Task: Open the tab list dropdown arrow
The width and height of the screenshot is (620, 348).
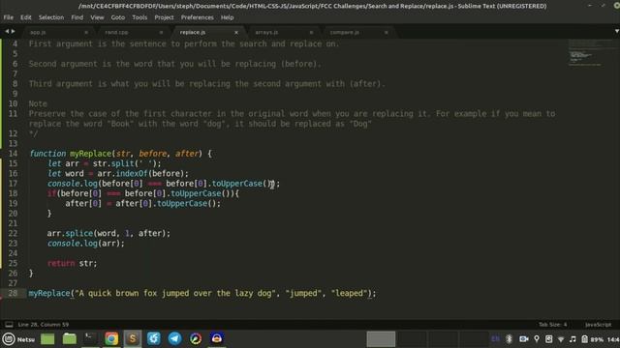Action: [x=616, y=31]
